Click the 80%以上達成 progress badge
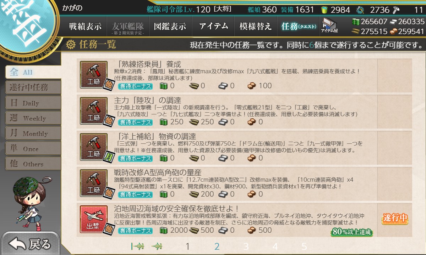Image resolution: width=426 pixels, height=255 pixels. [352, 232]
